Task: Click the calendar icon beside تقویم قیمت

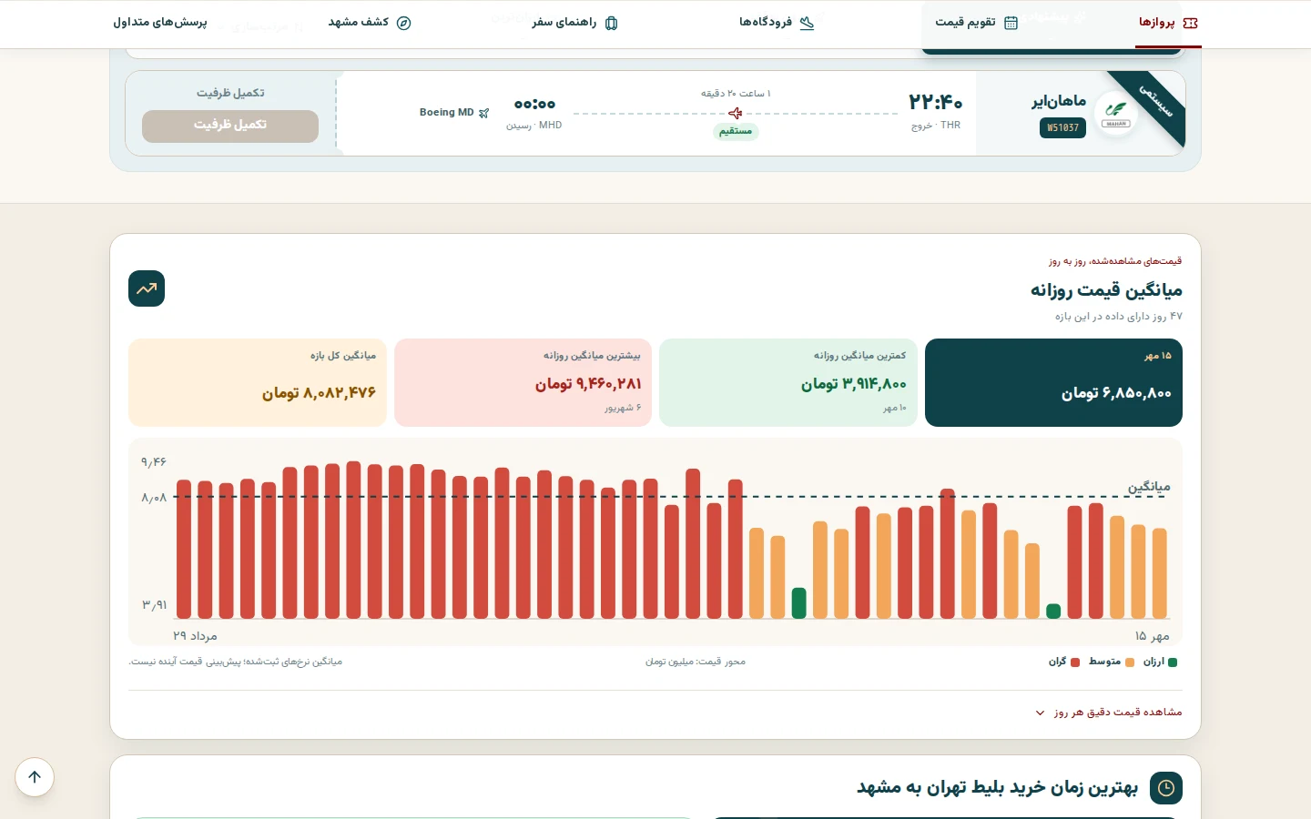Action: [1011, 23]
